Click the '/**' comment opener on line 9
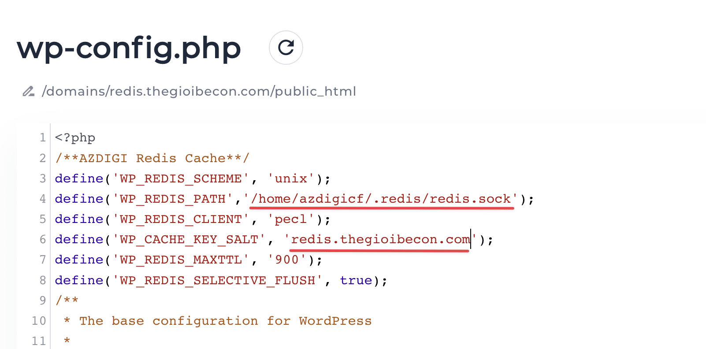Viewport: 706px width, 349px height. click(x=67, y=301)
